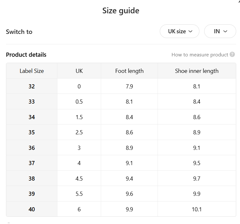Click the Shoe inner length header
240x224 pixels.
point(197,71)
